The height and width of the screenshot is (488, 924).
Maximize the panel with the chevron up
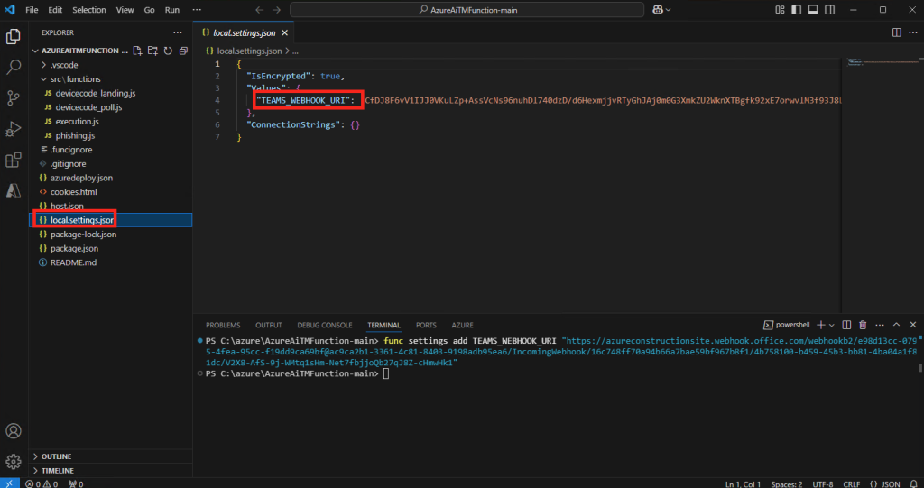click(x=896, y=325)
